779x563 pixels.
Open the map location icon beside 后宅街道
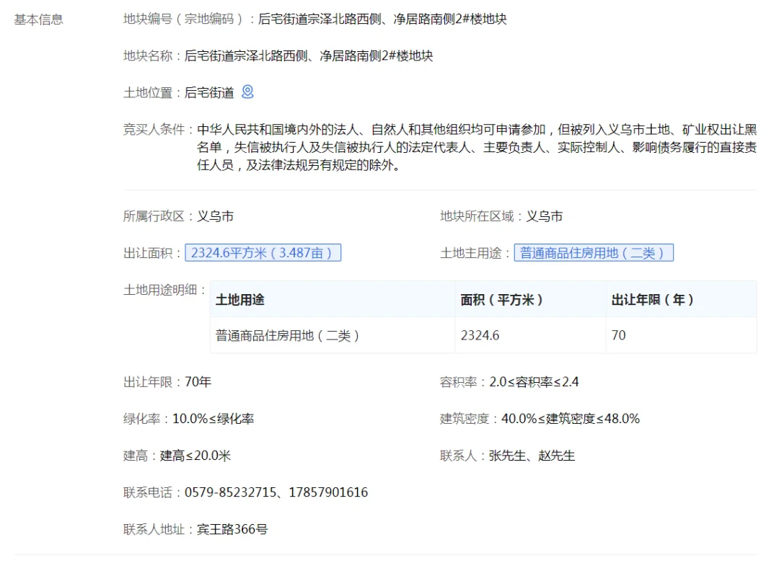click(x=247, y=92)
